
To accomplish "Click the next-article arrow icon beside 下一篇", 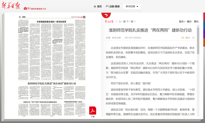I will tap(136, 21).
